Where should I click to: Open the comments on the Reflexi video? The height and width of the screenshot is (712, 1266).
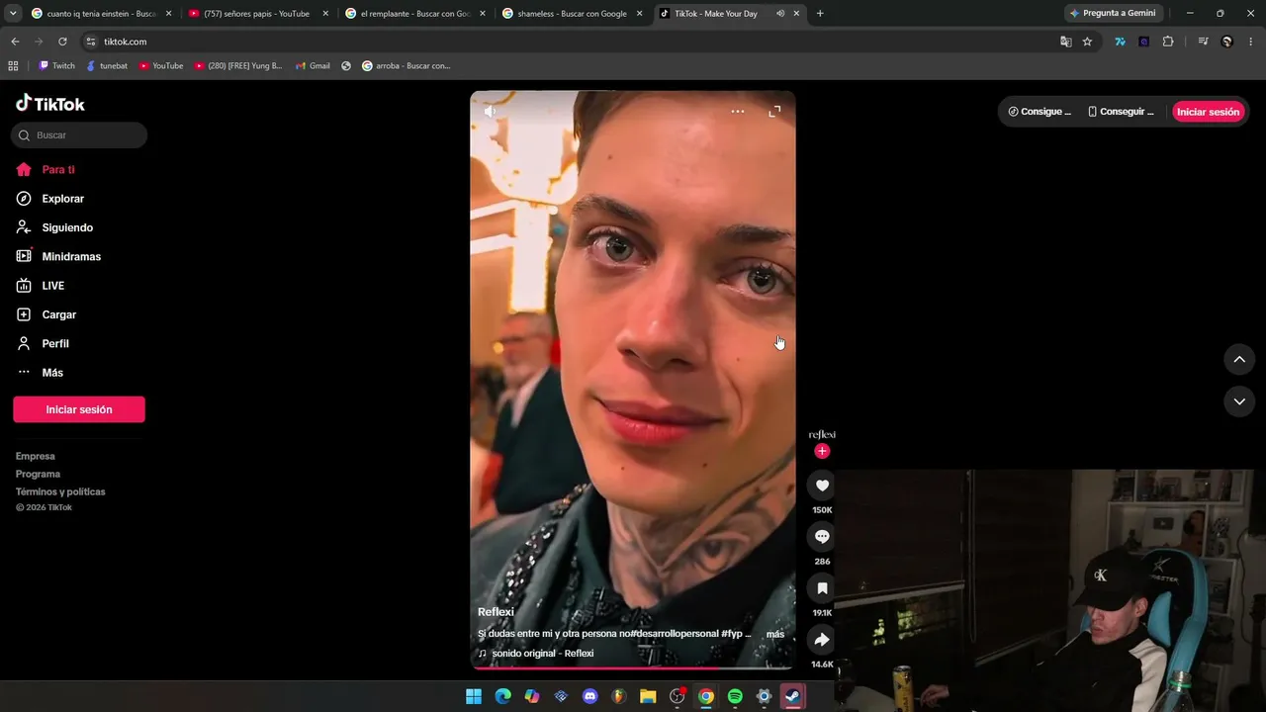coord(822,536)
